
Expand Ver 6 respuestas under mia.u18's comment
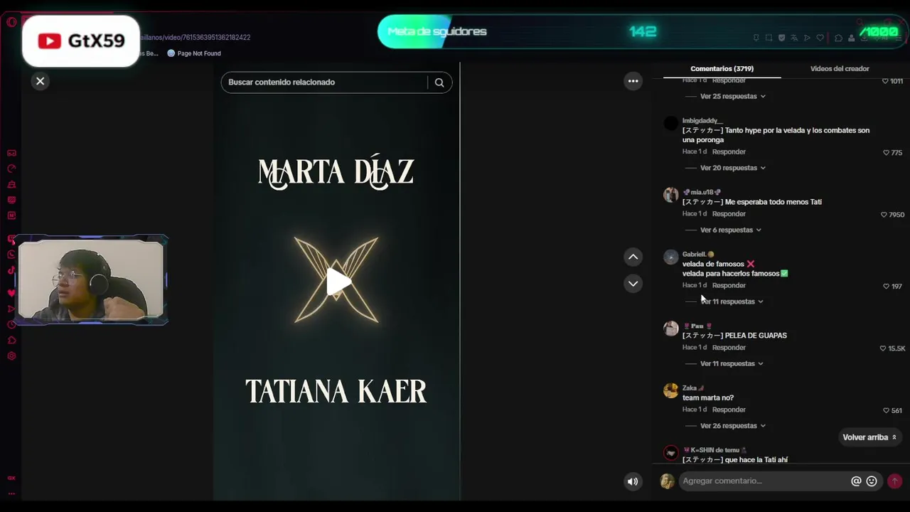731,230
